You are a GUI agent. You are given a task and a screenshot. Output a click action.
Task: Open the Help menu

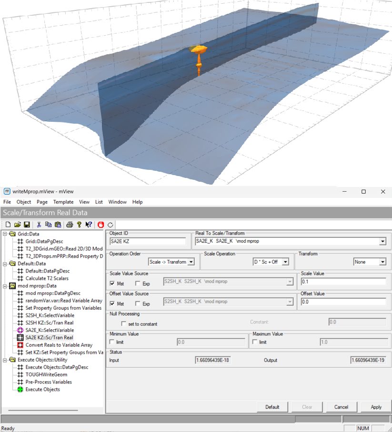[137, 202]
